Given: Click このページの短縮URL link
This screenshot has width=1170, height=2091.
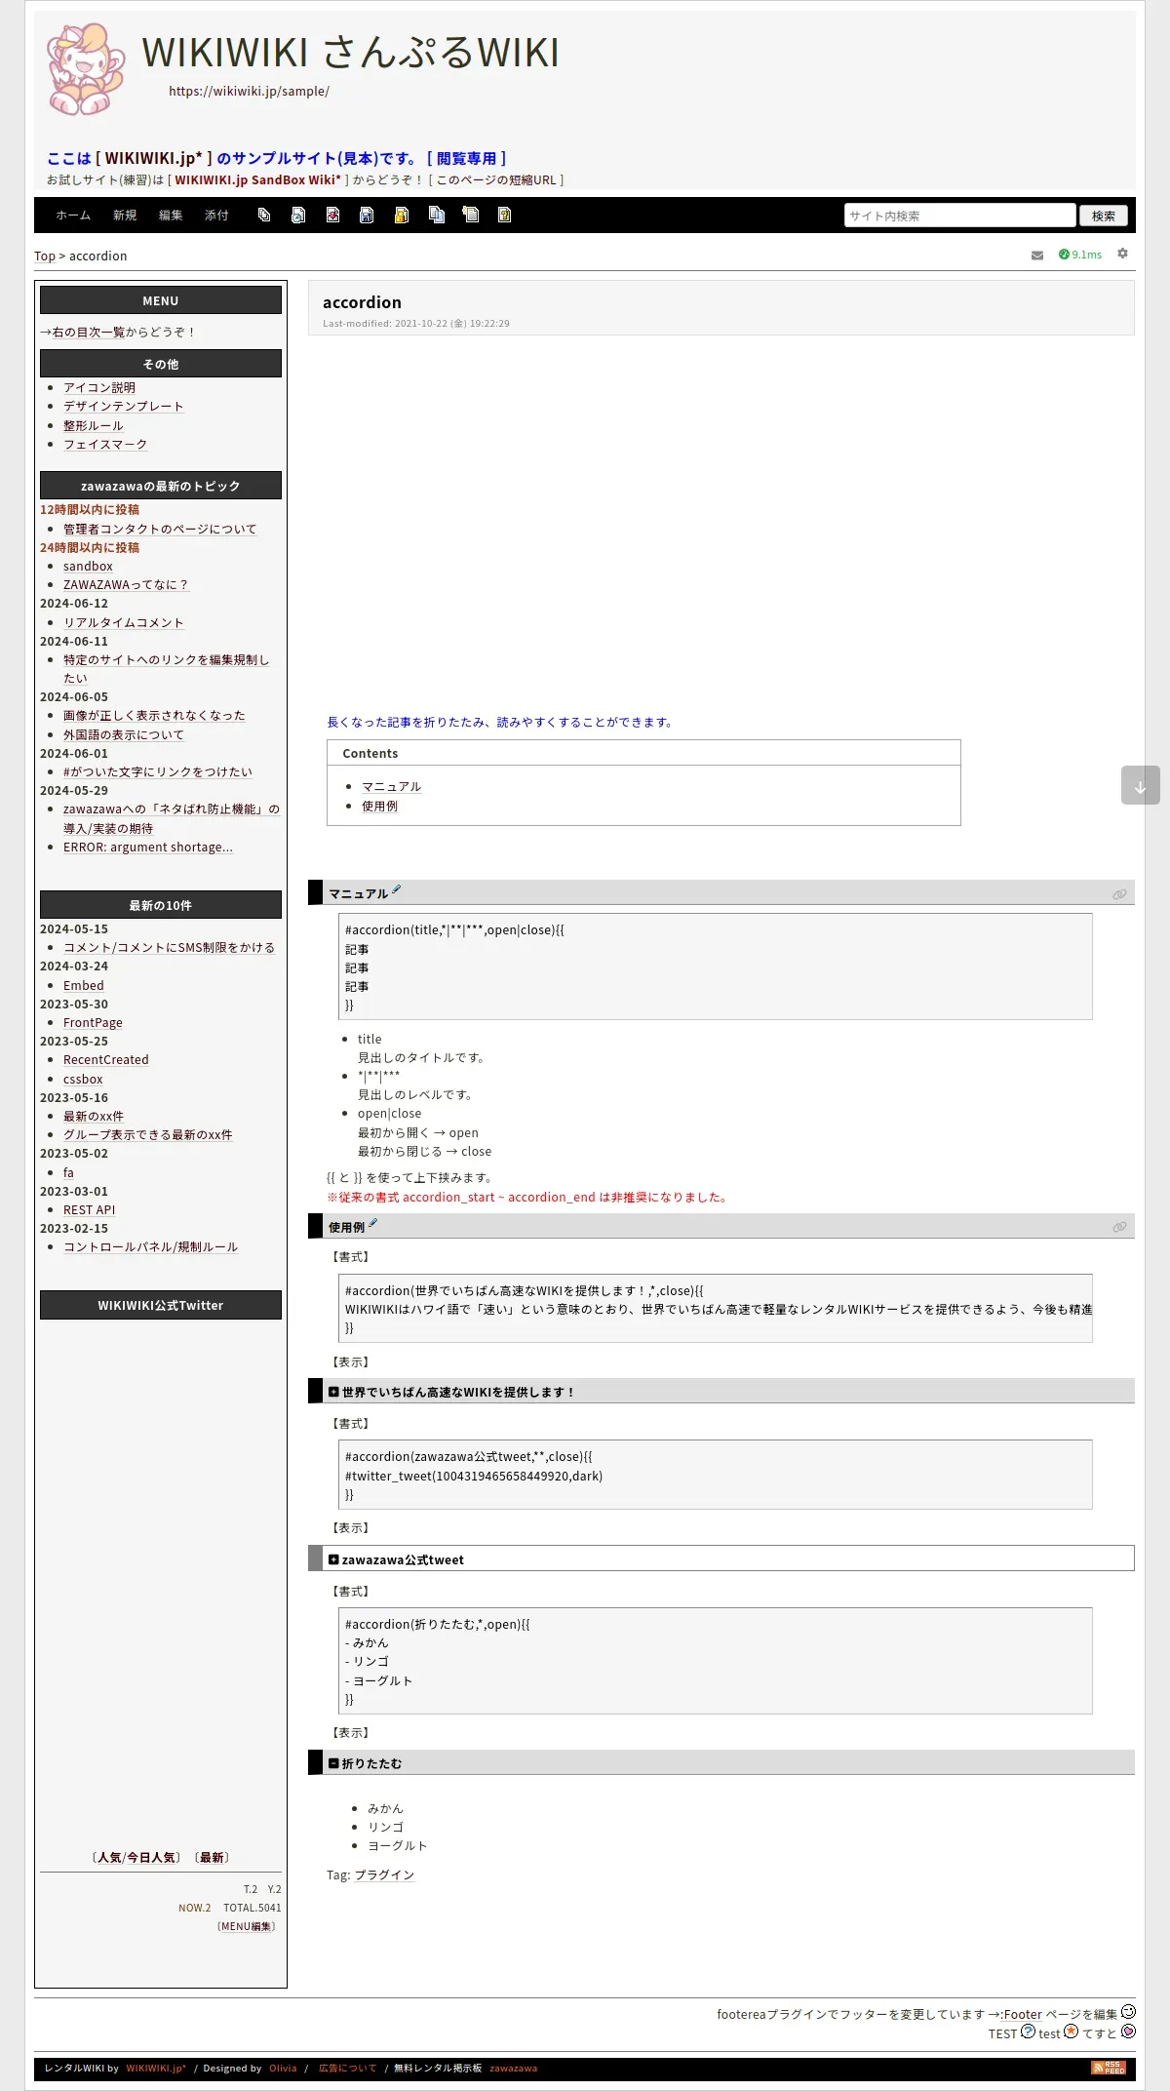Looking at the screenshot, I should [496, 180].
